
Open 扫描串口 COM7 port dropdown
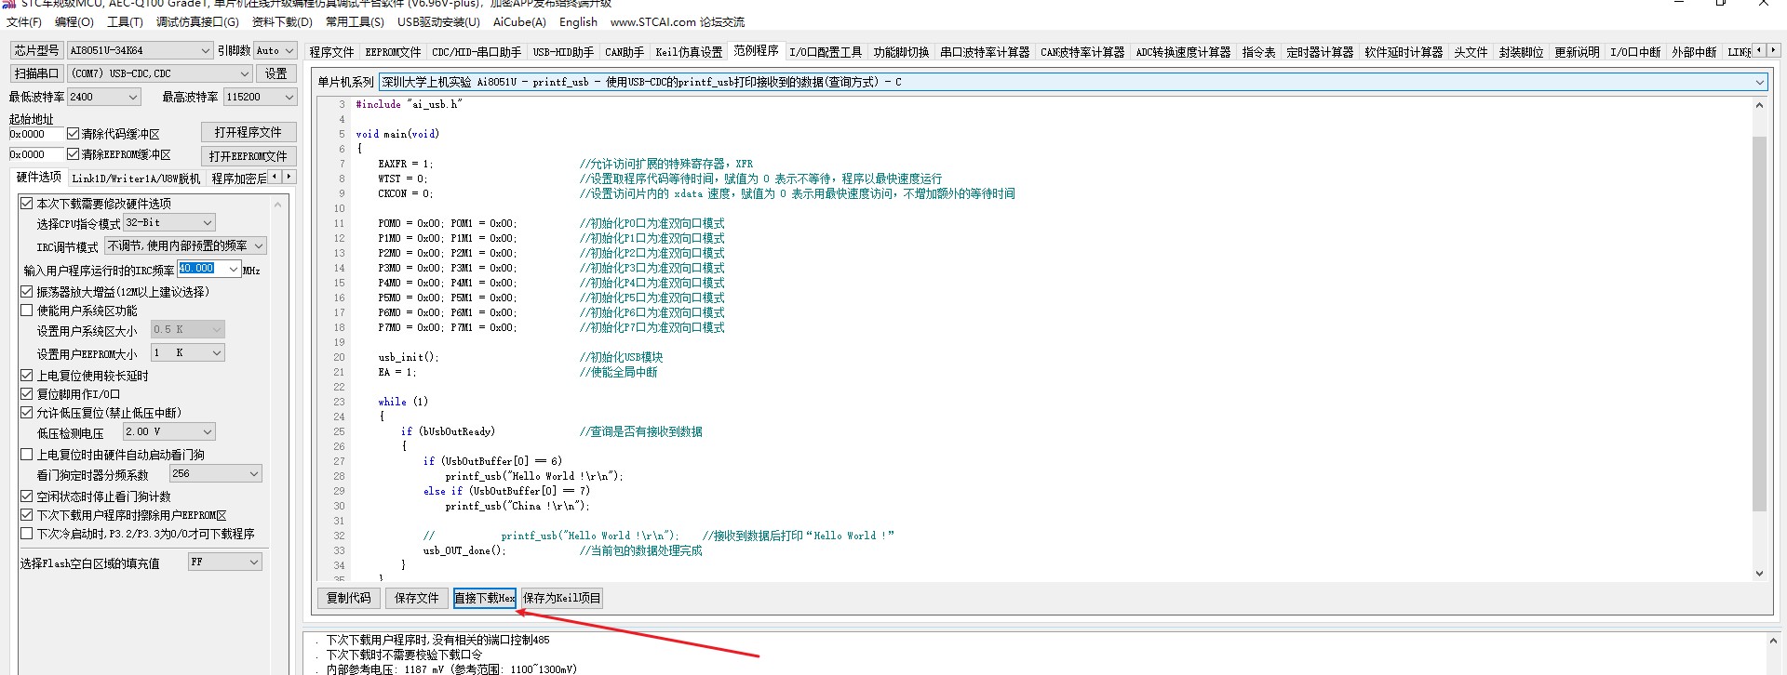[160, 73]
